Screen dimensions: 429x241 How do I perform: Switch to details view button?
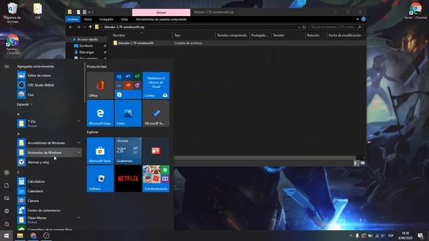pyautogui.click(x=356, y=163)
